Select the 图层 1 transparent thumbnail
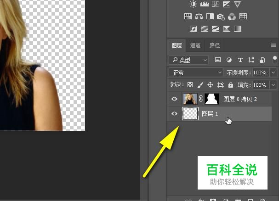 (x=190, y=113)
